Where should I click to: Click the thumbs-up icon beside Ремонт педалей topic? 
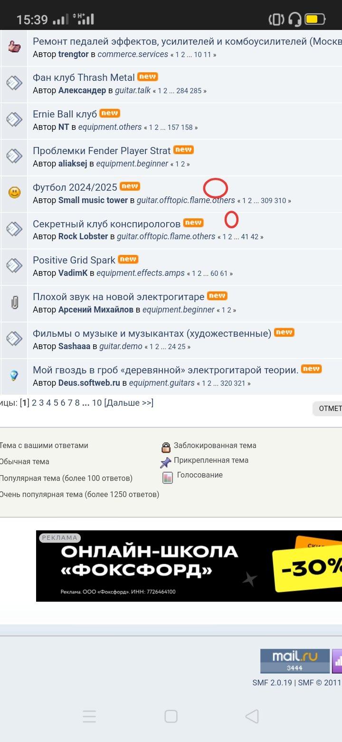pyautogui.click(x=14, y=47)
